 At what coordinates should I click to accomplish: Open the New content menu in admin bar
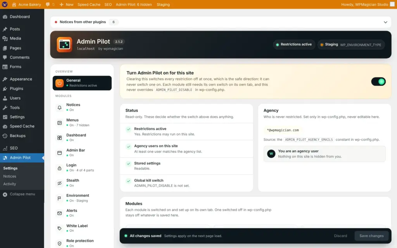pyautogui.click(x=66, y=5)
